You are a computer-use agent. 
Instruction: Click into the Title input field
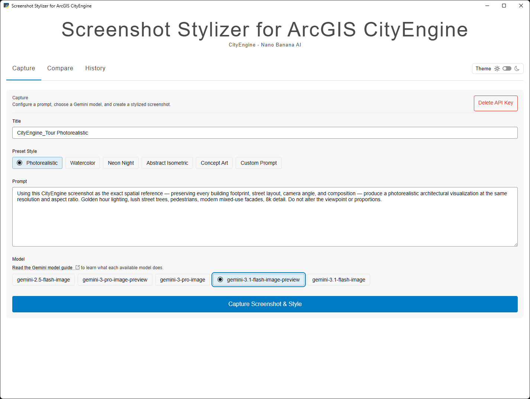265,133
